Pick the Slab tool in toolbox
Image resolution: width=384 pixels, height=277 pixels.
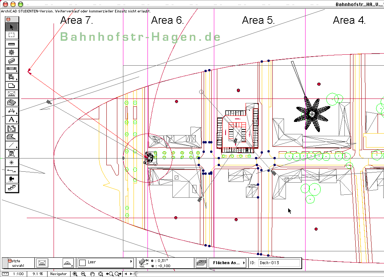click(x=11, y=86)
